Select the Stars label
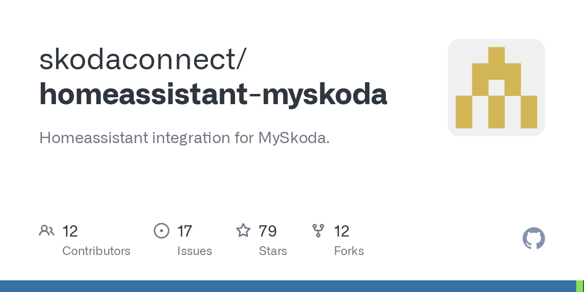The image size is (584, 292). coord(273,251)
